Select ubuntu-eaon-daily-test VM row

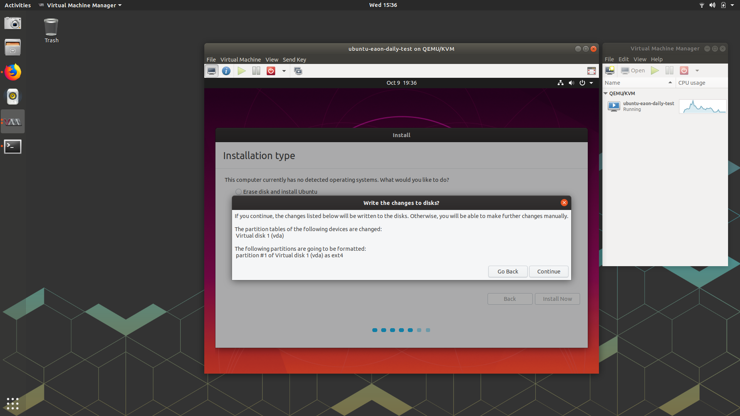(665, 106)
